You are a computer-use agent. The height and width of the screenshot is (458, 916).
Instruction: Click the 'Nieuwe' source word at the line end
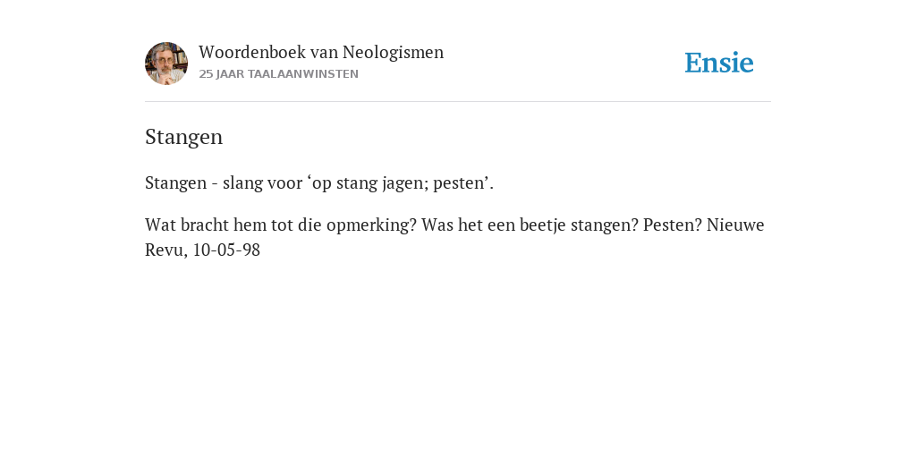(x=735, y=225)
